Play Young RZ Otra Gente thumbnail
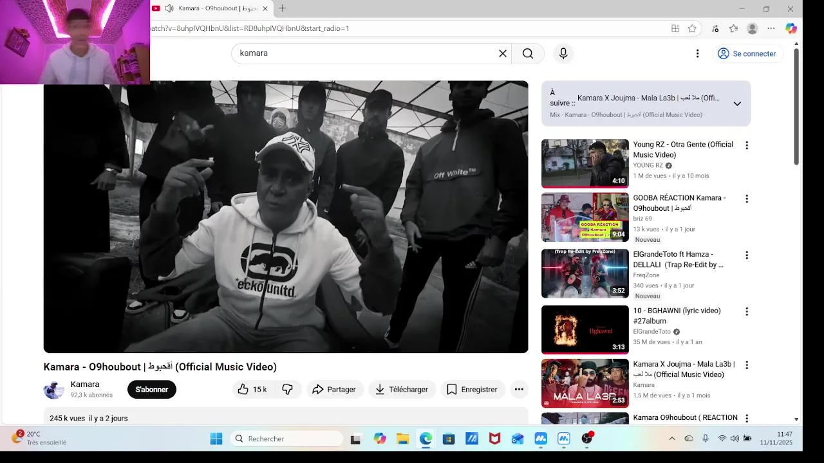 click(x=585, y=163)
